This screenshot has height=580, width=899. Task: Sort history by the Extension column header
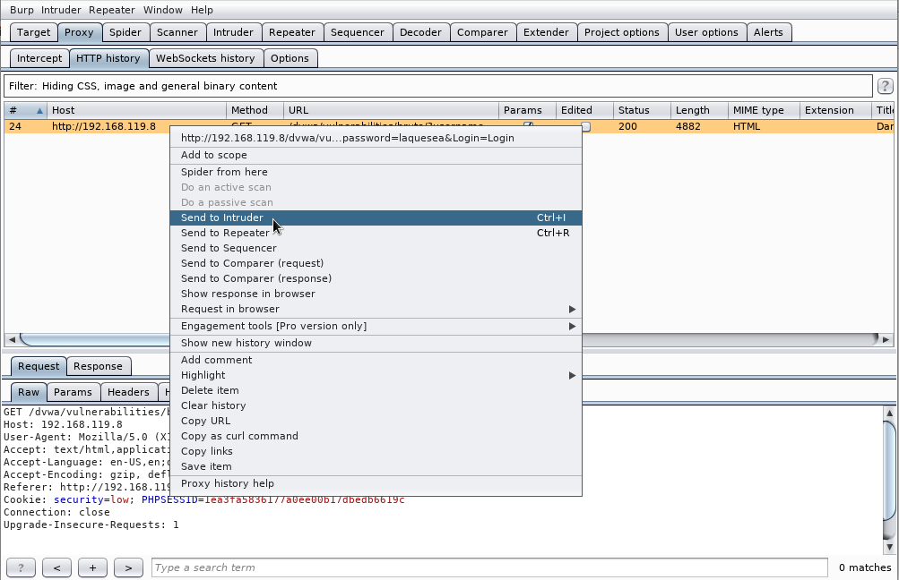pos(836,110)
